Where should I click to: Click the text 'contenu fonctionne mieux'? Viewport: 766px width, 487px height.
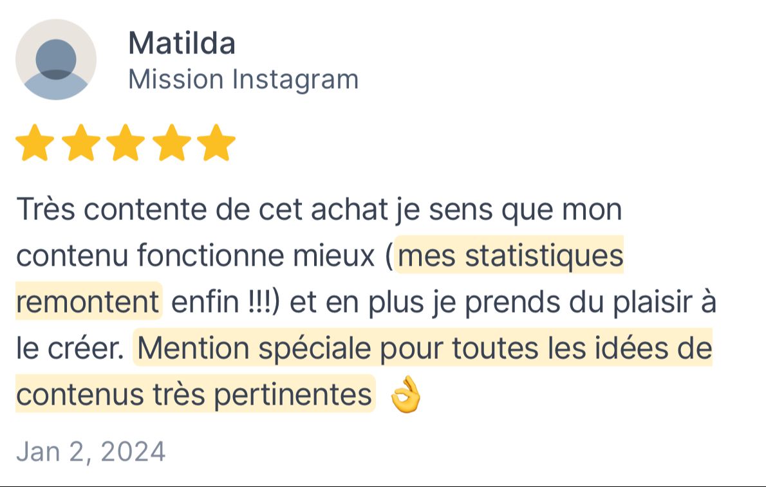(x=196, y=255)
